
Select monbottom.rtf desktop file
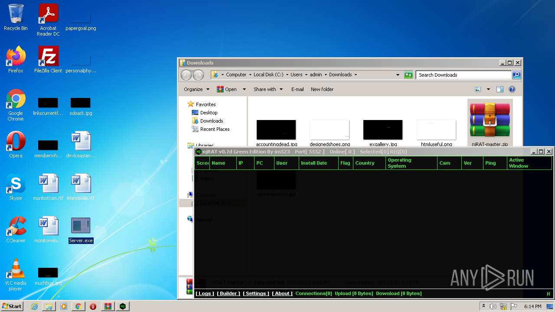[x=48, y=187]
